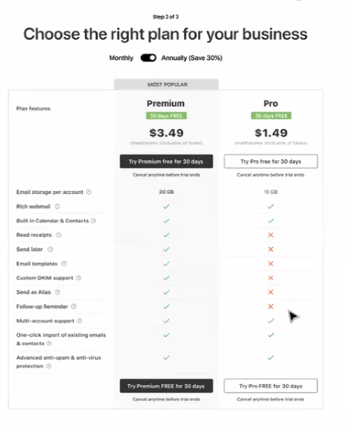This screenshot has height=431, width=345.
Task: Click top Try Premium free for 30 days button
Action: [166, 161]
